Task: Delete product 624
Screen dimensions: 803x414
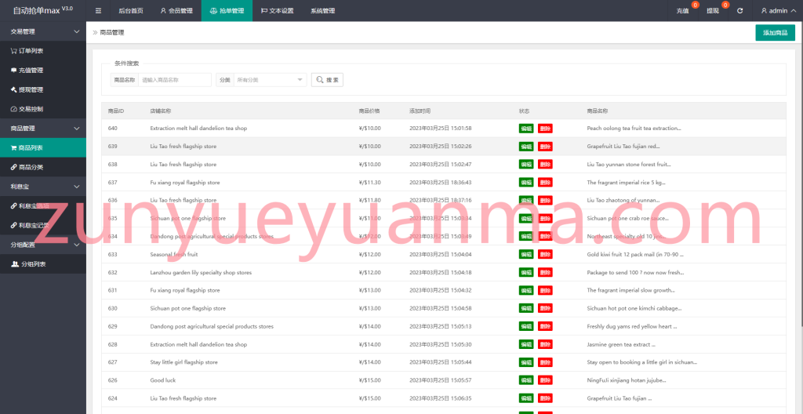Action: click(545, 398)
